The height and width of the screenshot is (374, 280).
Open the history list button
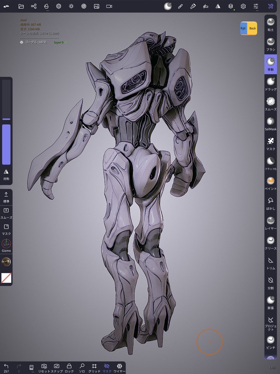coord(31,368)
